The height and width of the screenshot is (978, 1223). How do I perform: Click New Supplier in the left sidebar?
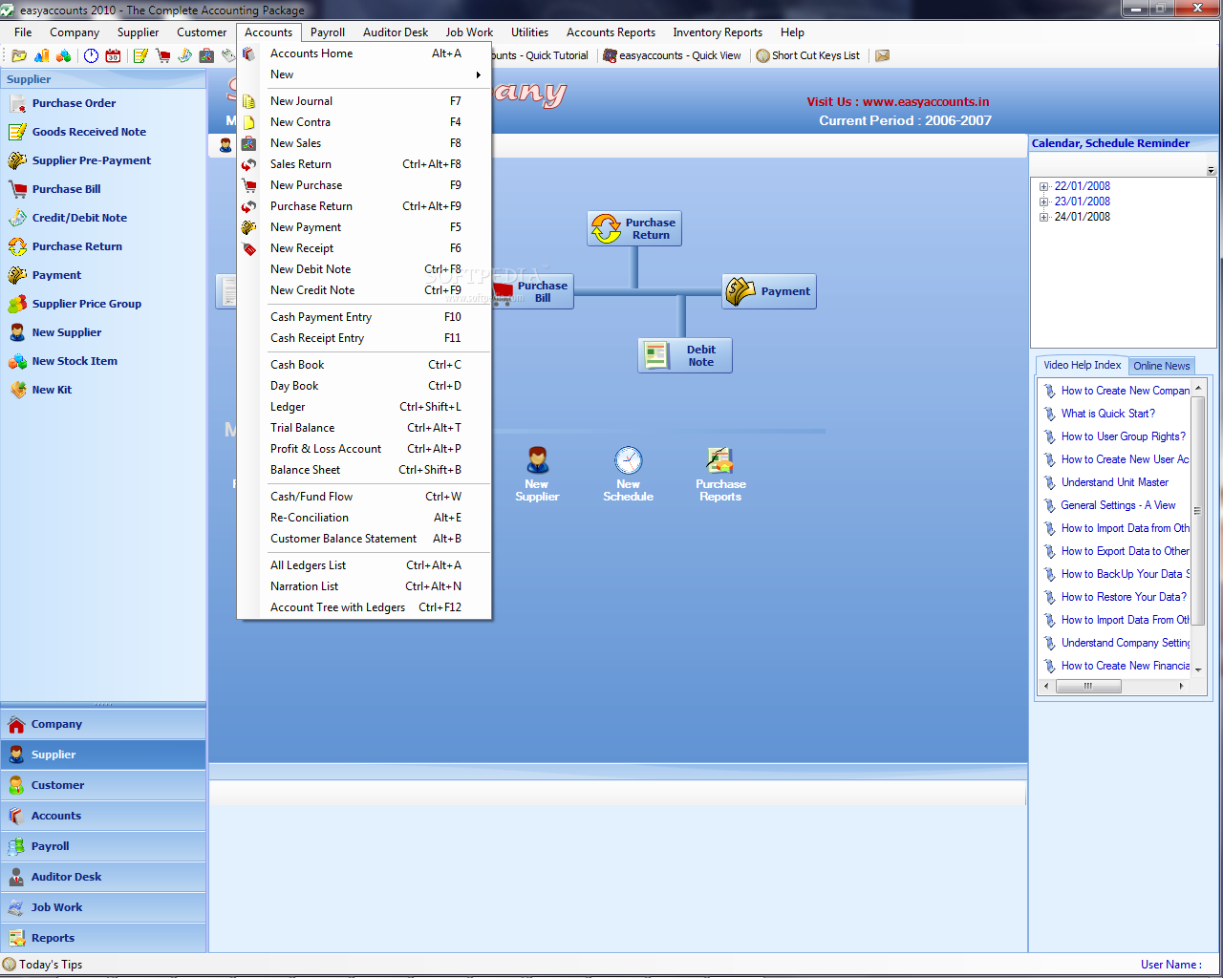(66, 332)
